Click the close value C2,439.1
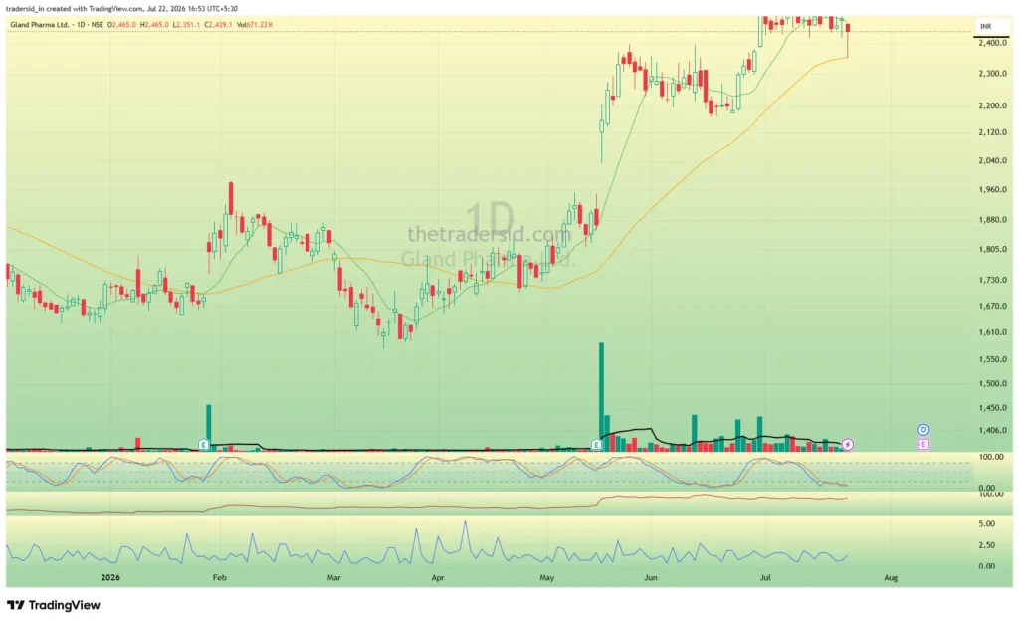Image resolution: width=1019 pixels, height=623 pixels. tap(218, 25)
